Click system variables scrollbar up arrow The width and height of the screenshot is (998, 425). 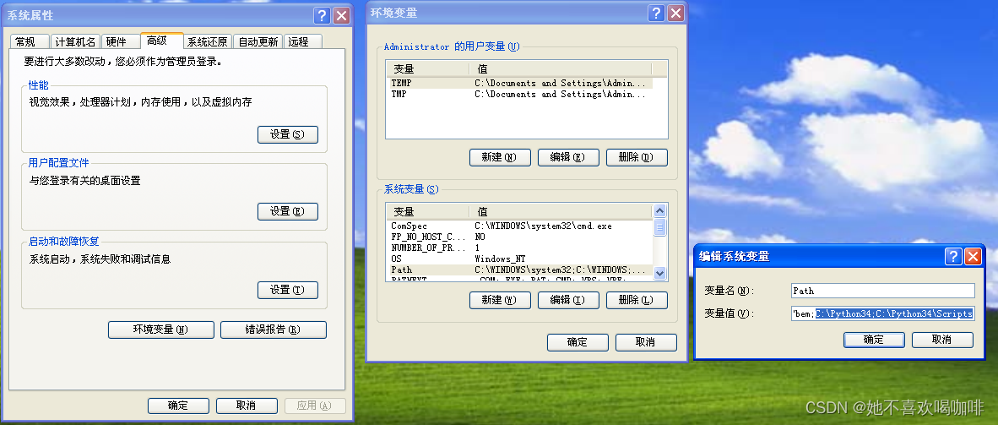click(x=660, y=211)
